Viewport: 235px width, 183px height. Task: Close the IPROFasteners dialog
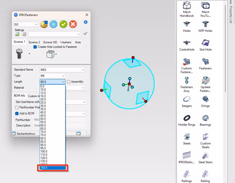(x=87, y=15)
